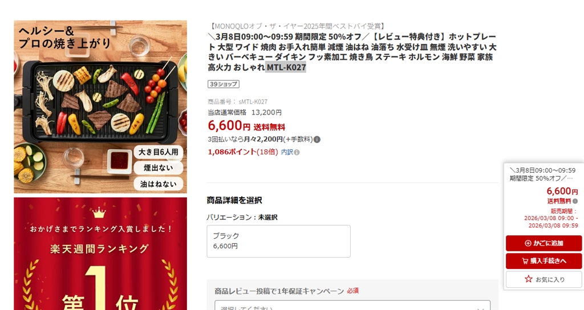Click the crown icon on ranking banner

click(99, 213)
